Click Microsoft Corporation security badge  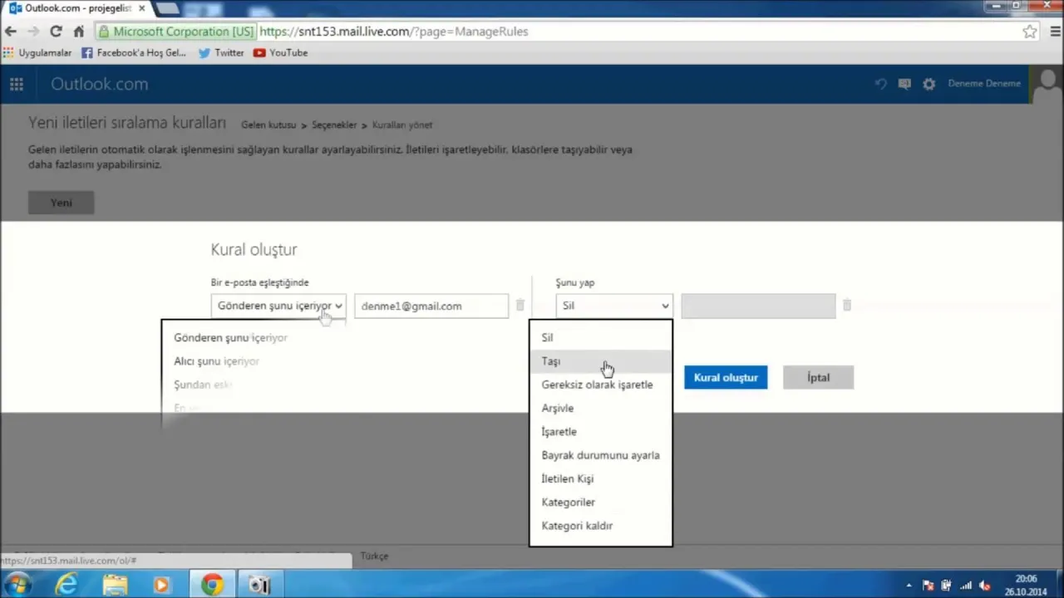[176, 32]
